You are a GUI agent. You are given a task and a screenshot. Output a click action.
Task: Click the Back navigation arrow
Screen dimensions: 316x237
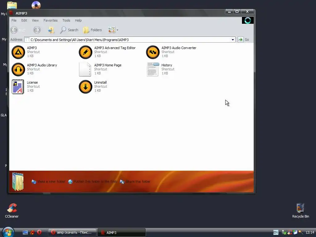(14, 30)
